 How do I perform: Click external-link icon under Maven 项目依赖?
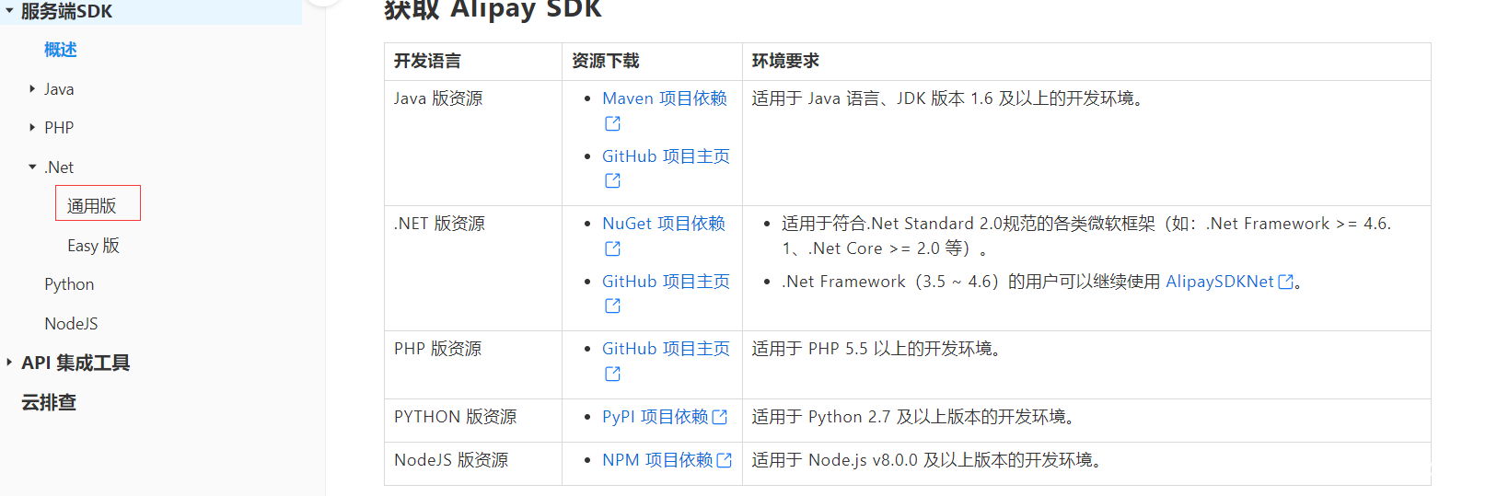612,123
